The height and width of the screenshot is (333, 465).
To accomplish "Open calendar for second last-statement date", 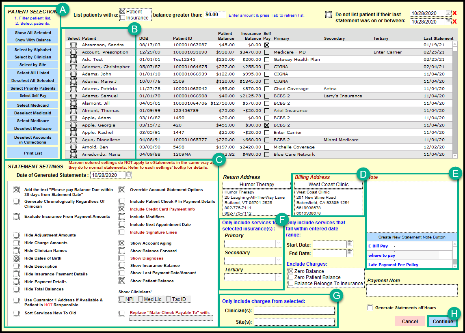I will point(448,22).
